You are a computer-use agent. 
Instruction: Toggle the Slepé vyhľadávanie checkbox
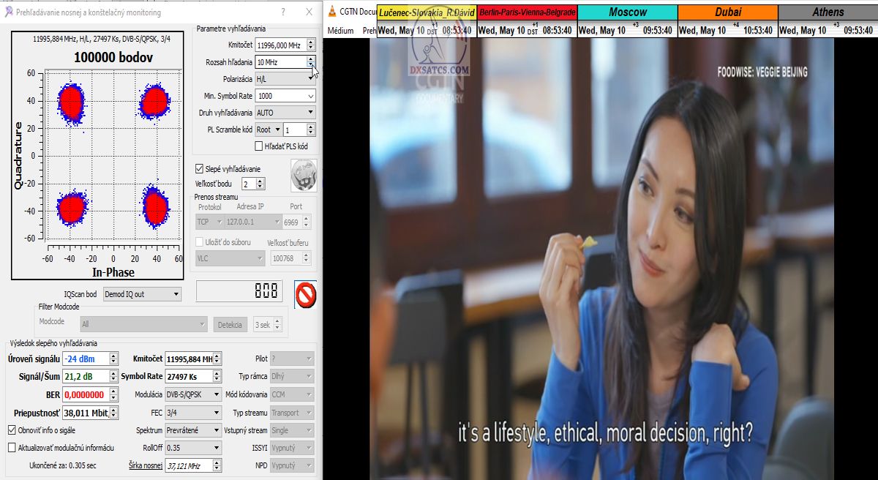coord(200,169)
